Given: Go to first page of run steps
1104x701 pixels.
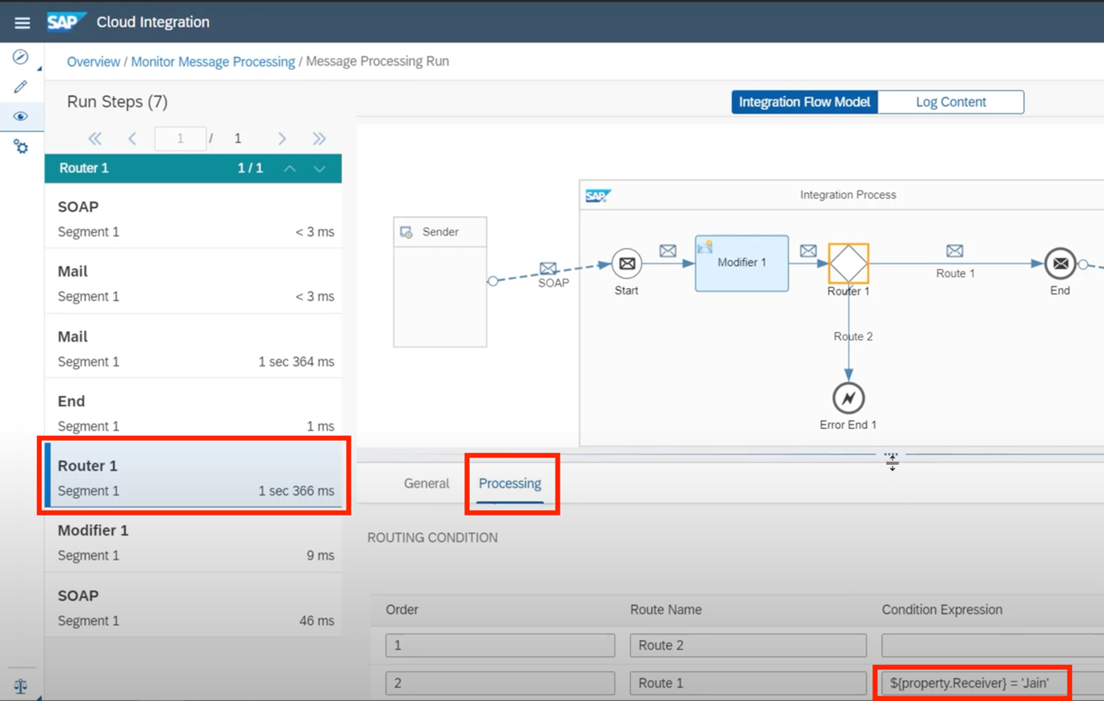Looking at the screenshot, I should [x=95, y=138].
